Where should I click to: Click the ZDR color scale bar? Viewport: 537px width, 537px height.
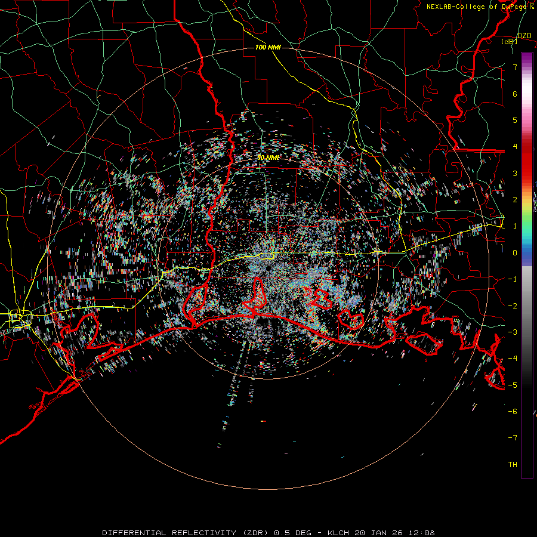click(x=527, y=265)
